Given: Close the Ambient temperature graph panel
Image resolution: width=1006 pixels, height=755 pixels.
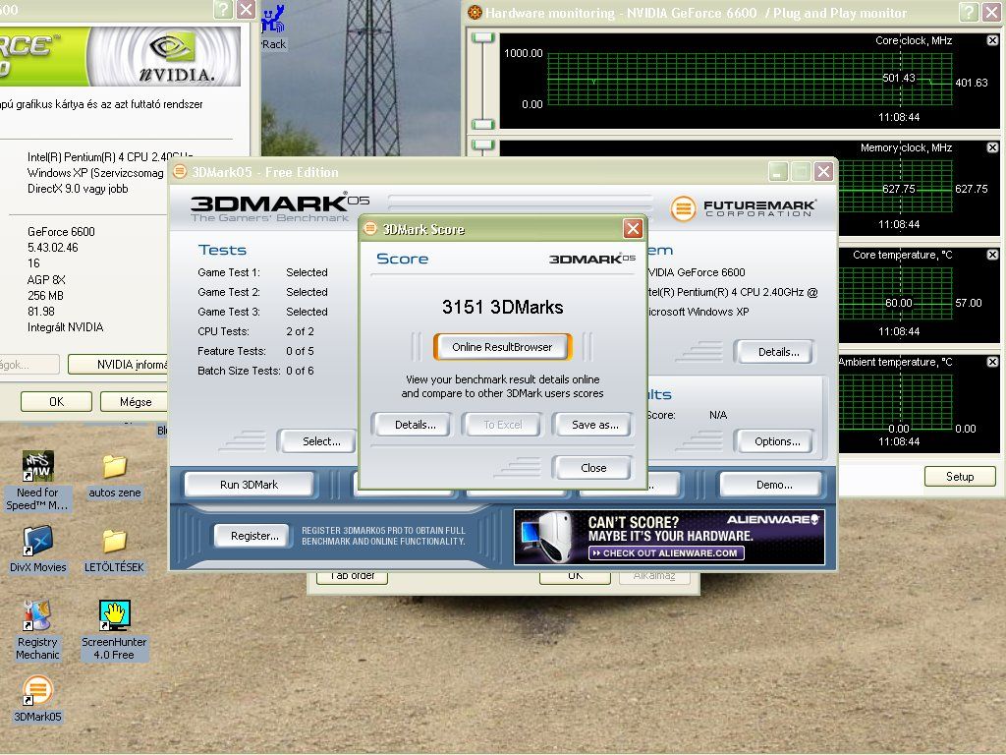Looking at the screenshot, I should pyautogui.click(x=992, y=362).
